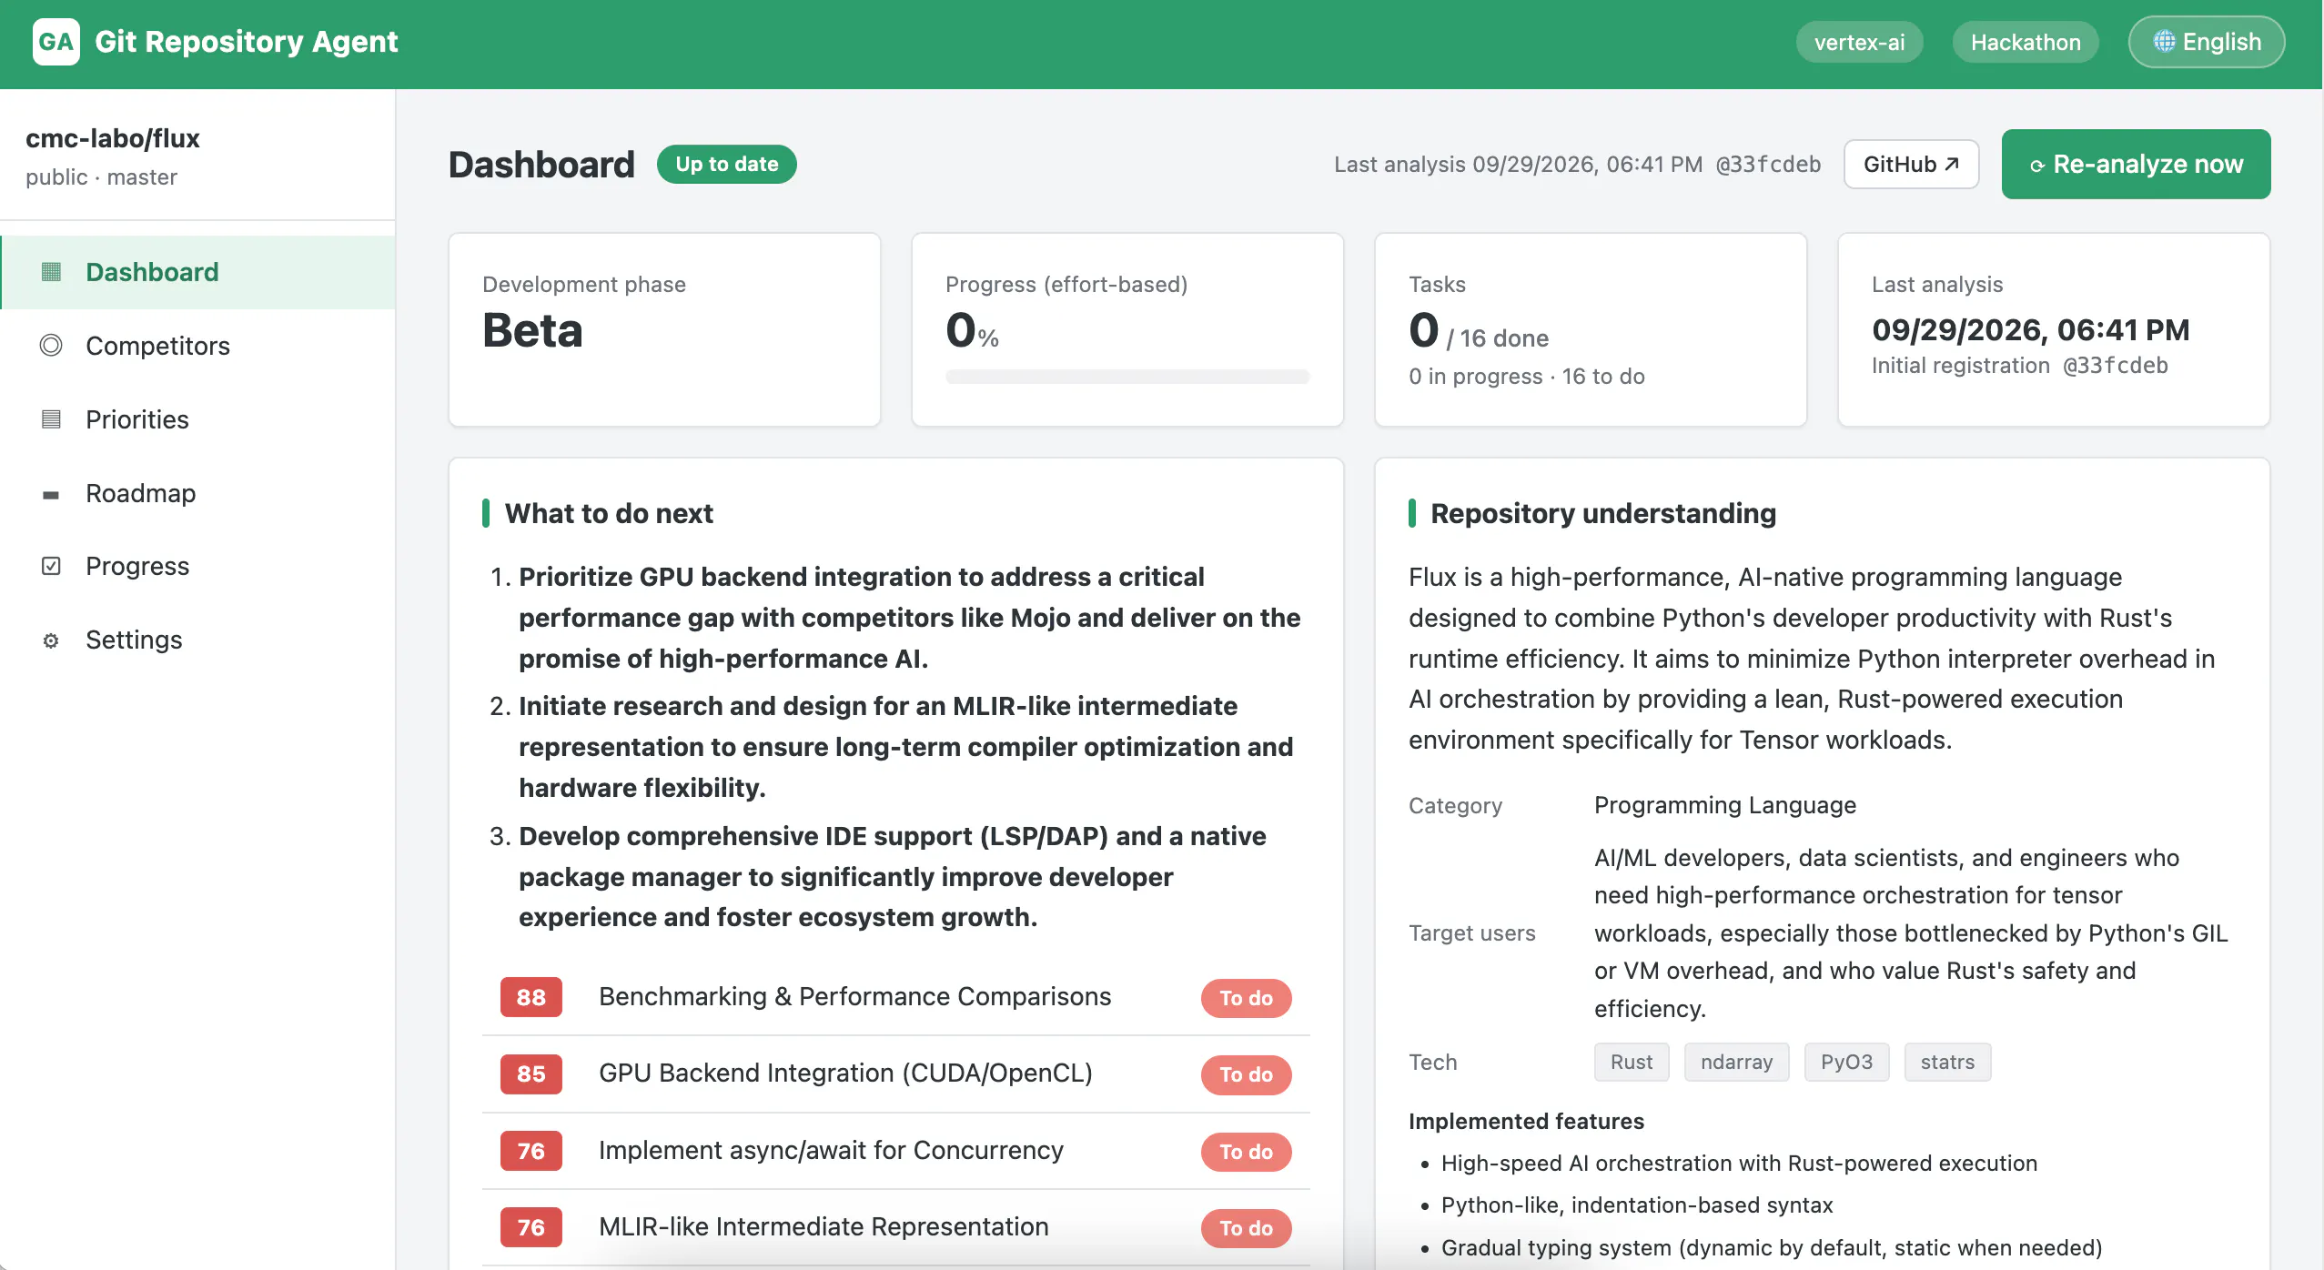This screenshot has width=2324, height=1270.
Task: Click To do badge for MLIR-like Representation
Action: (1246, 1228)
